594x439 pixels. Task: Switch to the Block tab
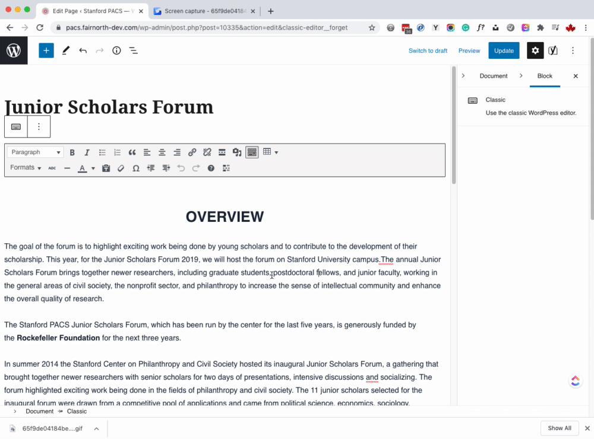(x=545, y=76)
